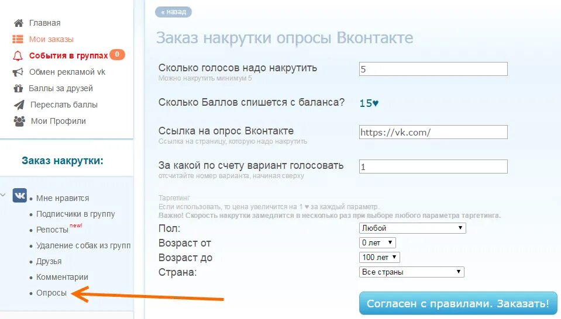Click the 15♥ points cost value
Screen dimensions: 561x319
[369, 103]
